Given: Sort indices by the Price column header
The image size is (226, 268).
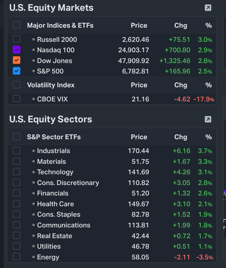Looking at the screenshot, I should (x=139, y=26).
